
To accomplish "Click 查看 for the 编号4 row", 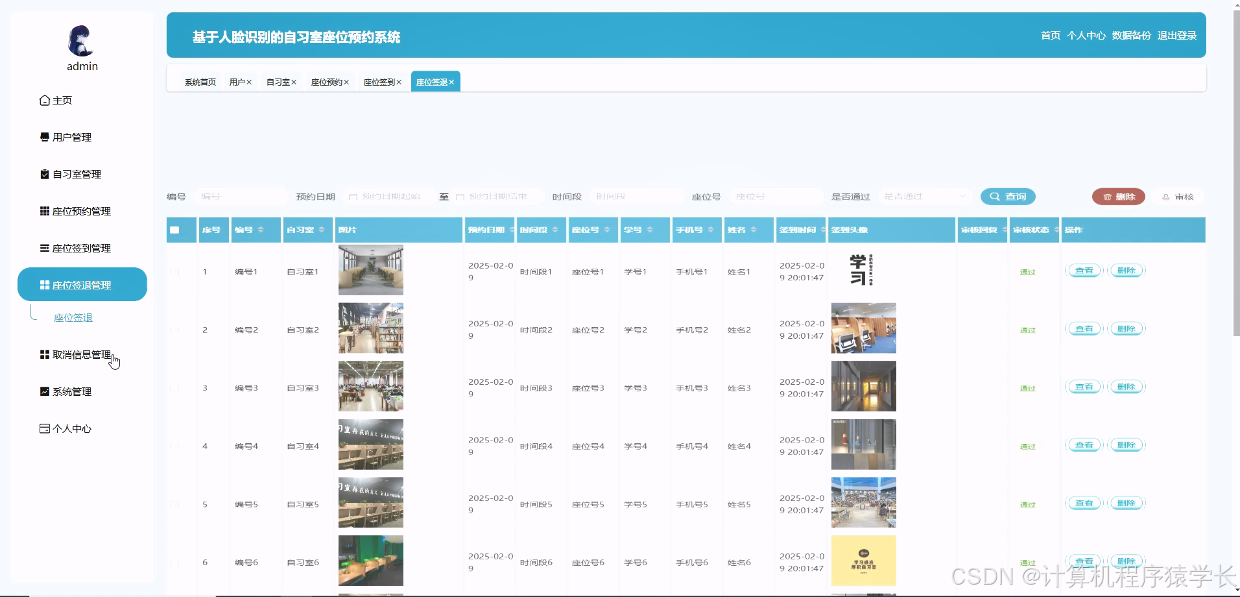I will pos(1084,445).
